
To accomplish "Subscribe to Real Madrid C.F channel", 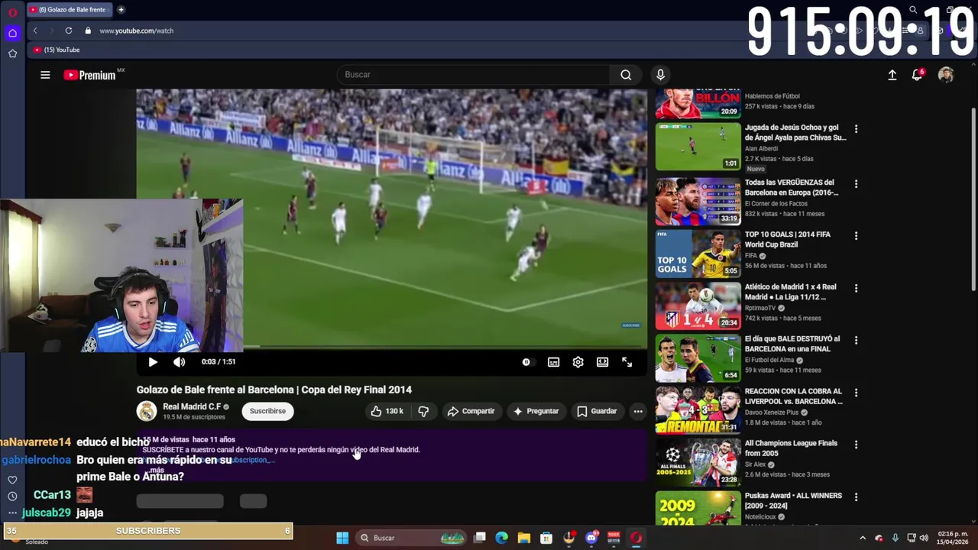I will point(267,411).
